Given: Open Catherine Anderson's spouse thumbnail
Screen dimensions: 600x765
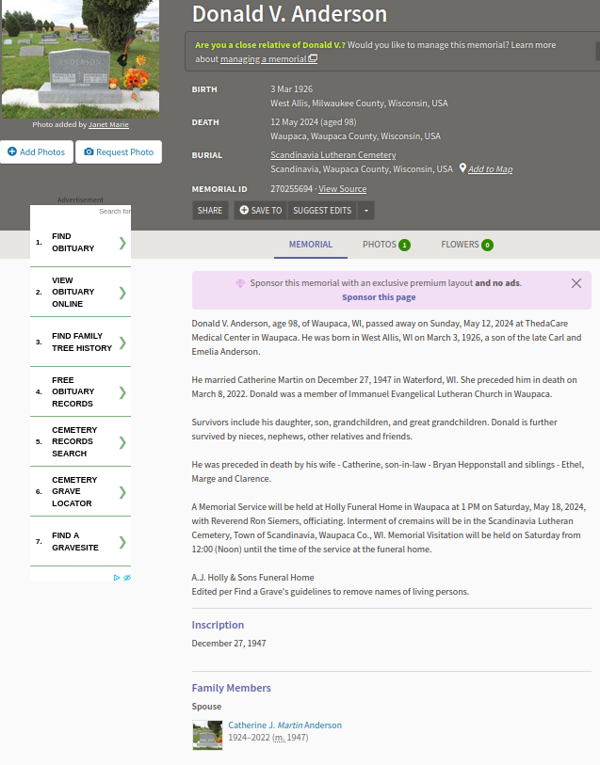Looking at the screenshot, I should tap(207, 734).
